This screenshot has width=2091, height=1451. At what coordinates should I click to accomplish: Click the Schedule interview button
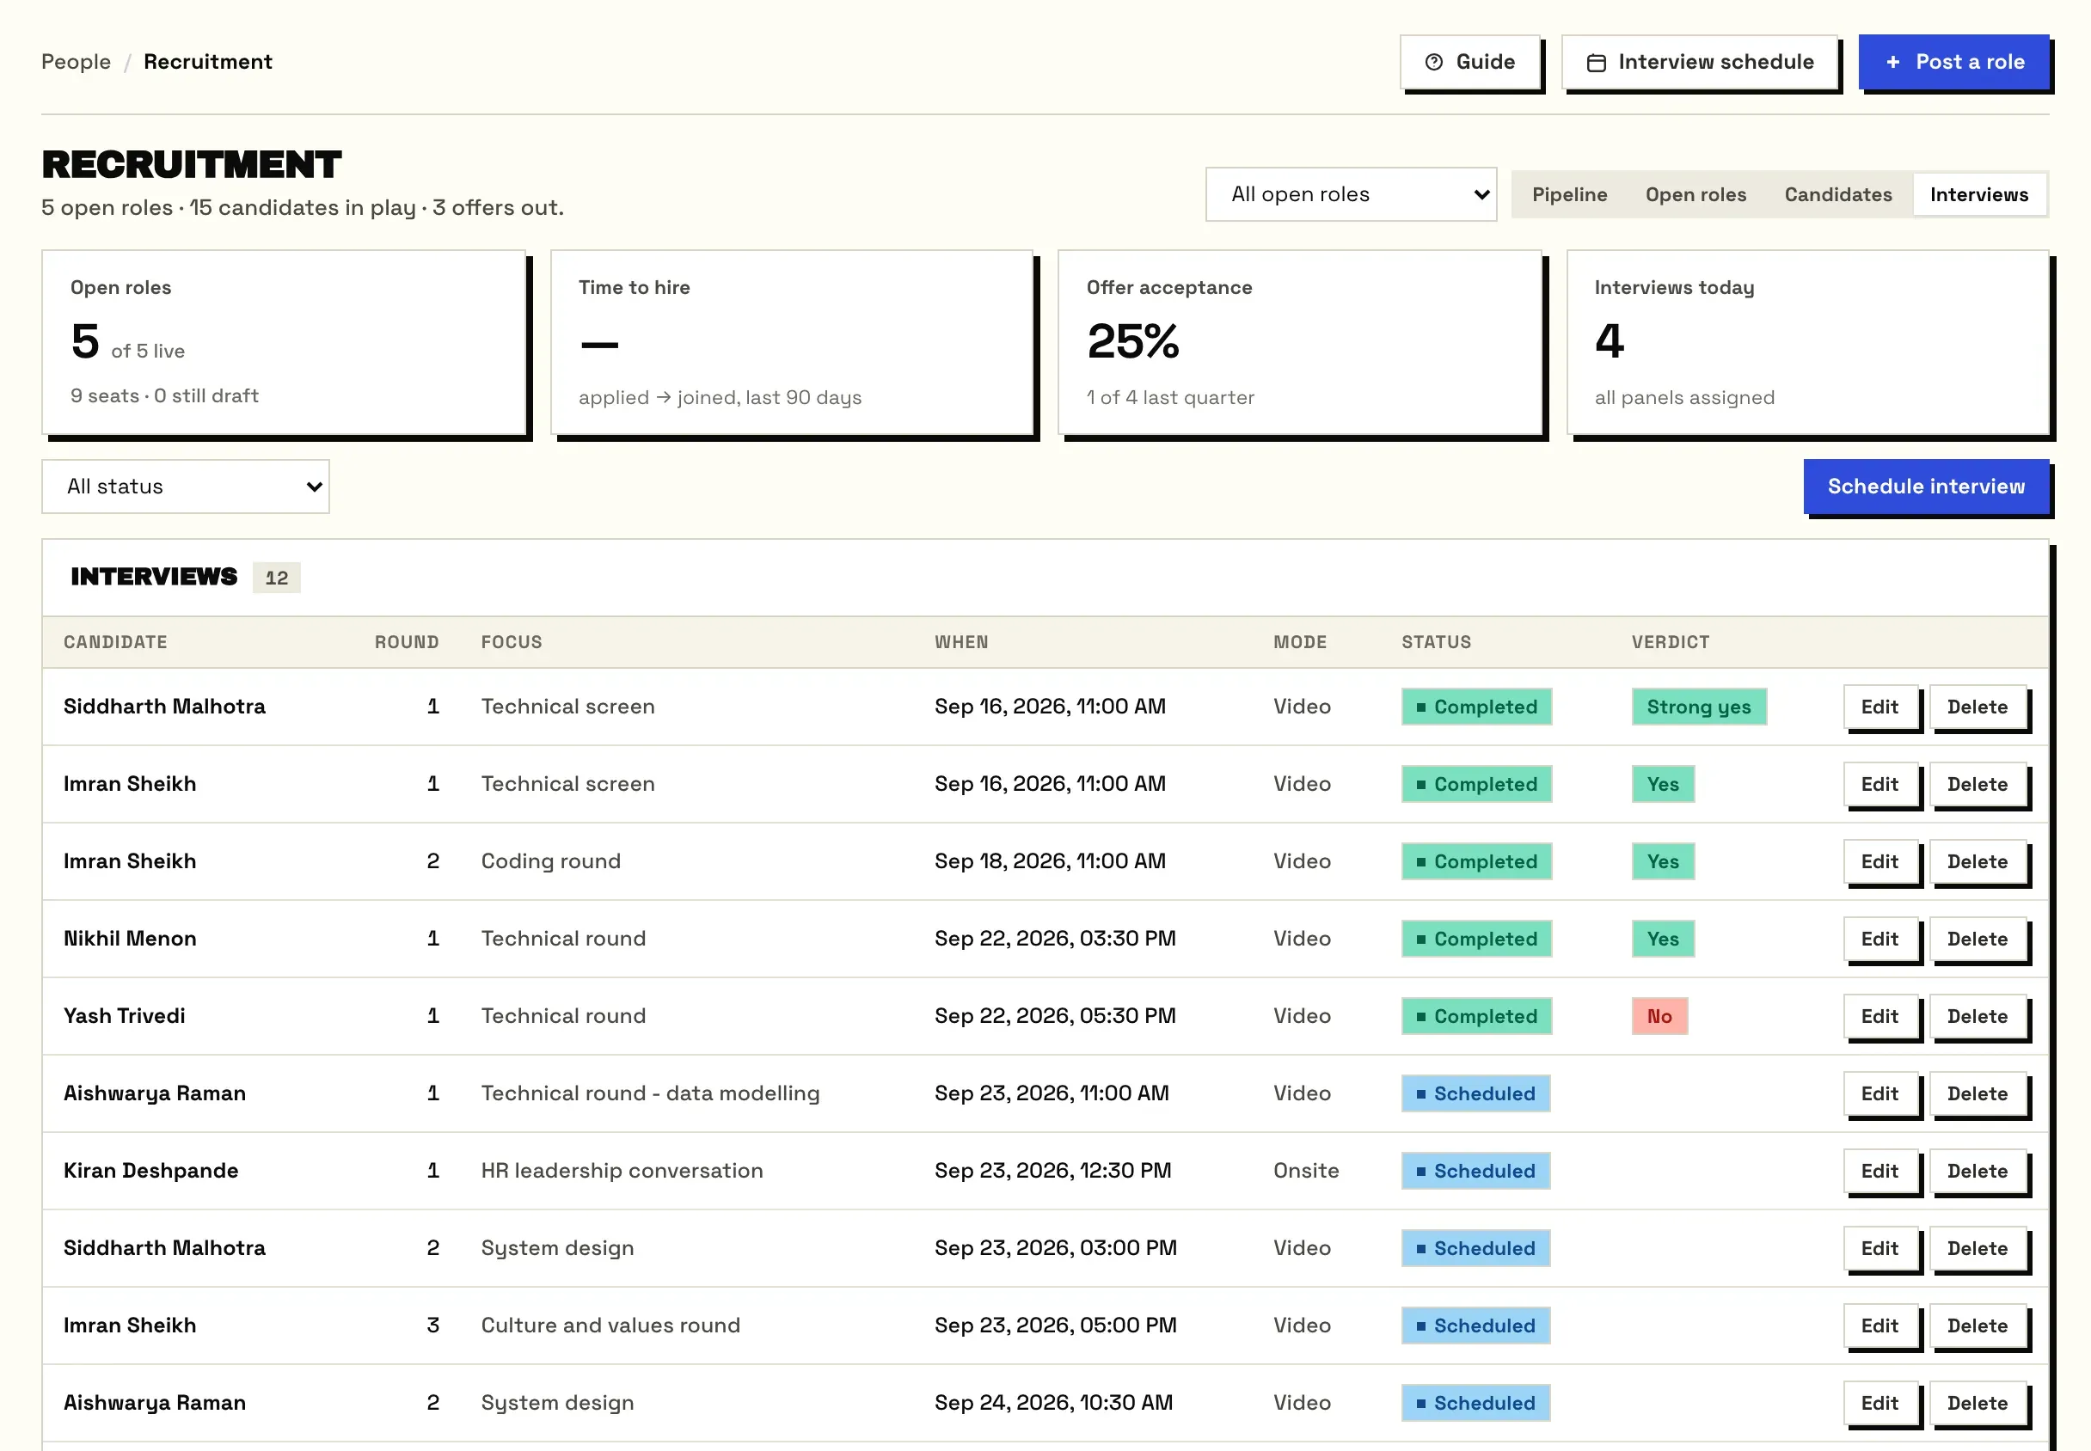point(1926,487)
